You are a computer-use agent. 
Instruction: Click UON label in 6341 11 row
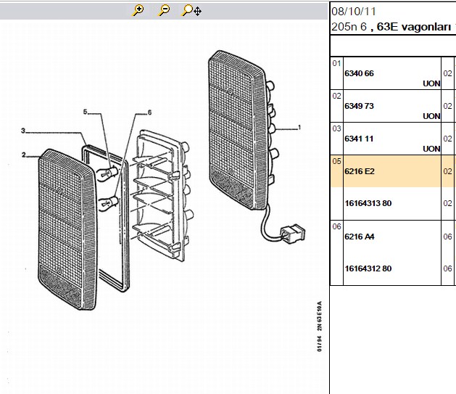click(x=431, y=149)
